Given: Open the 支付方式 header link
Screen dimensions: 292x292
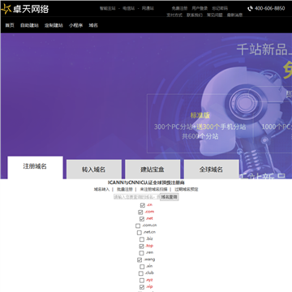Looking at the screenshot, I should click(x=174, y=15).
